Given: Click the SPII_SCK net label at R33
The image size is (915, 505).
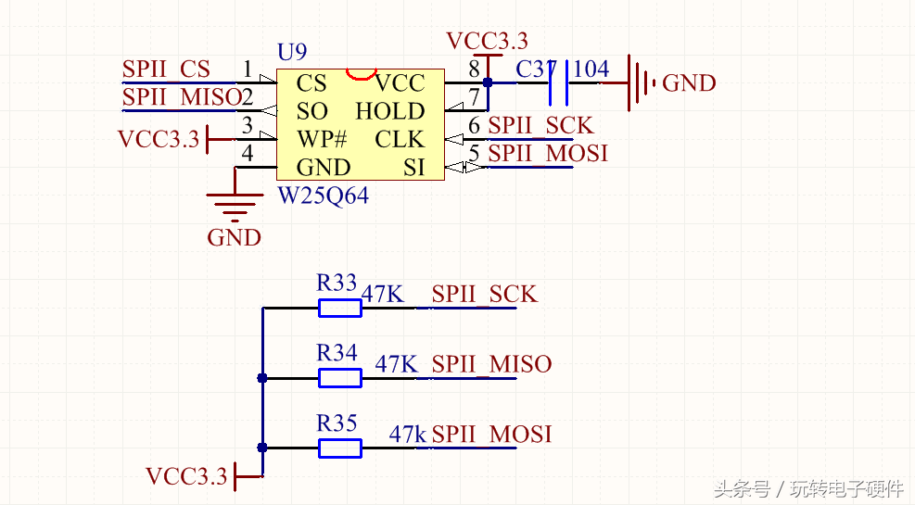Looking at the screenshot, I should point(484,294).
